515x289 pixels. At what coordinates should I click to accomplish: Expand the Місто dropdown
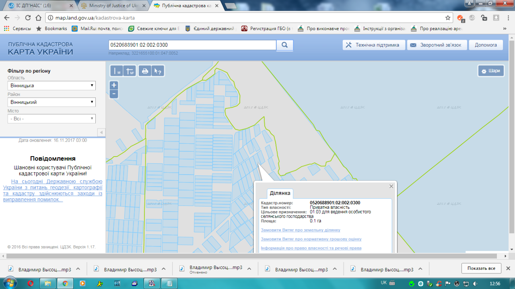51,119
